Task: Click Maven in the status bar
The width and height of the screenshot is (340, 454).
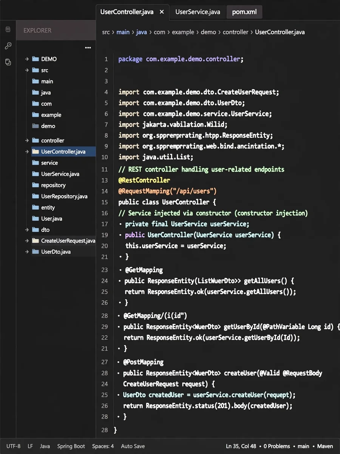Action: click(325, 446)
